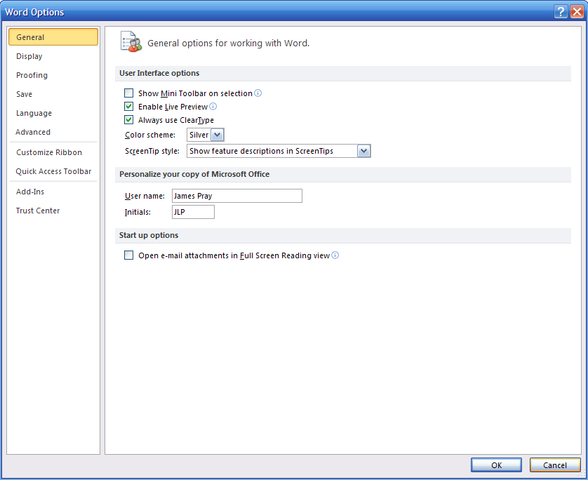This screenshot has height=480, width=588.
Task: Confirm changes with the OK button
Action: [496, 465]
